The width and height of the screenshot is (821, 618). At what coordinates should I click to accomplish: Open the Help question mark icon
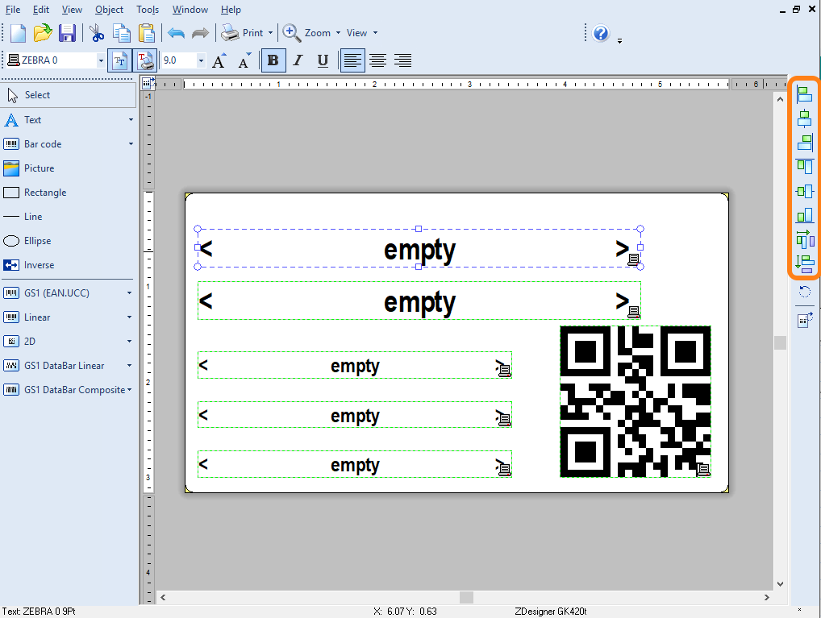(601, 33)
